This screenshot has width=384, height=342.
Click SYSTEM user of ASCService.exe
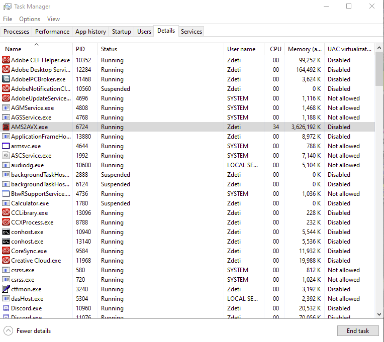pos(238,156)
